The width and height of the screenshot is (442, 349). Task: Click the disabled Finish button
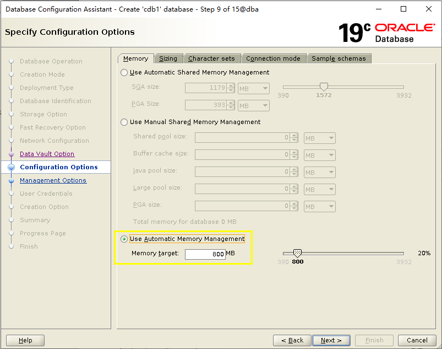point(374,340)
